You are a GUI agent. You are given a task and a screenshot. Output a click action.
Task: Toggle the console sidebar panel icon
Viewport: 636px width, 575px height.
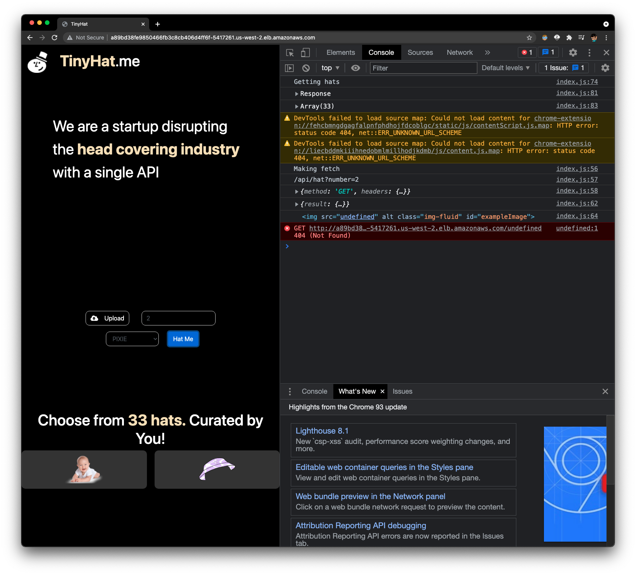(289, 68)
